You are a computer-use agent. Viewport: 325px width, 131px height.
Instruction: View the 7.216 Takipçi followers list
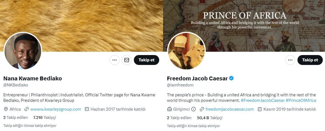(x=44, y=118)
